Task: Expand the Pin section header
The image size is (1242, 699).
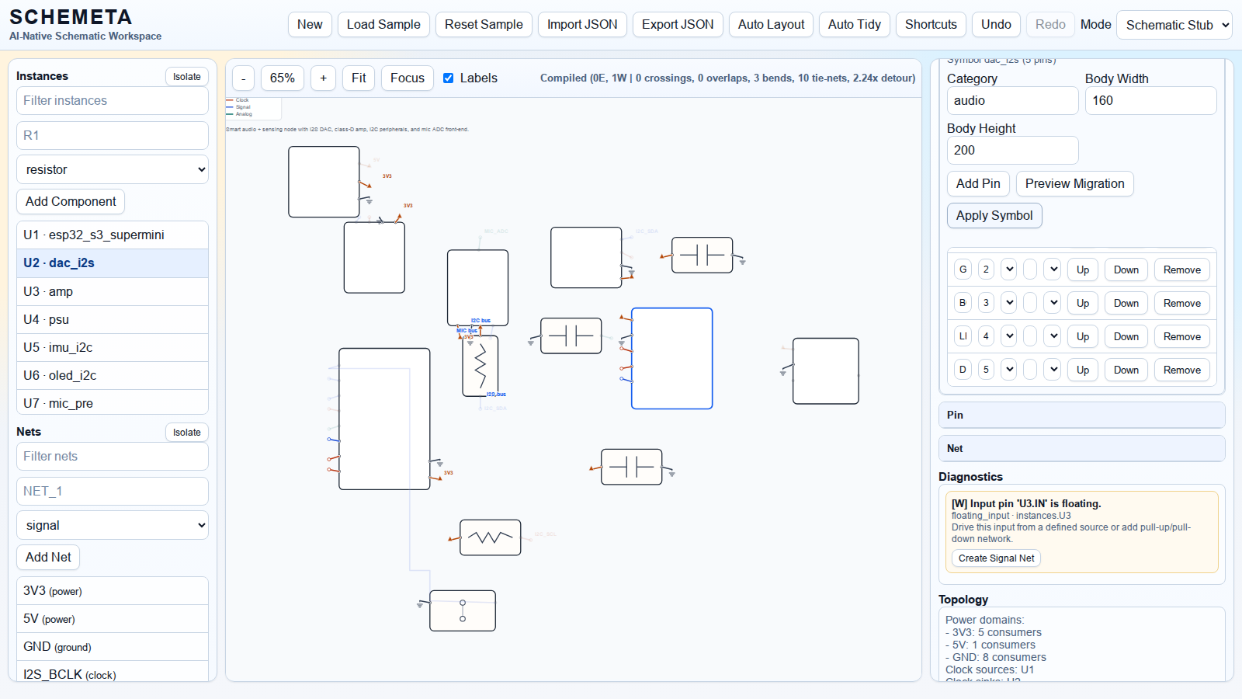Action: 1081,415
